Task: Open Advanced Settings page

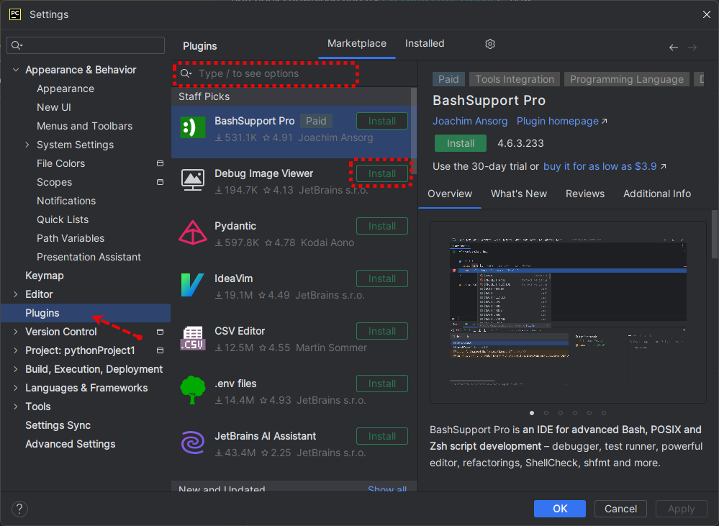Action: [70, 444]
